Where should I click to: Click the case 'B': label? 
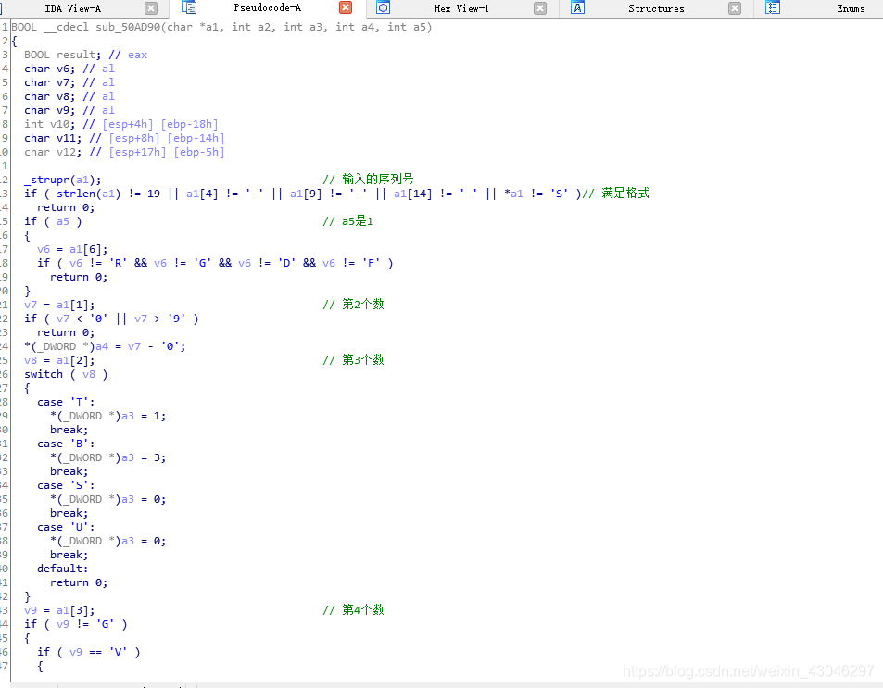pos(66,444)
